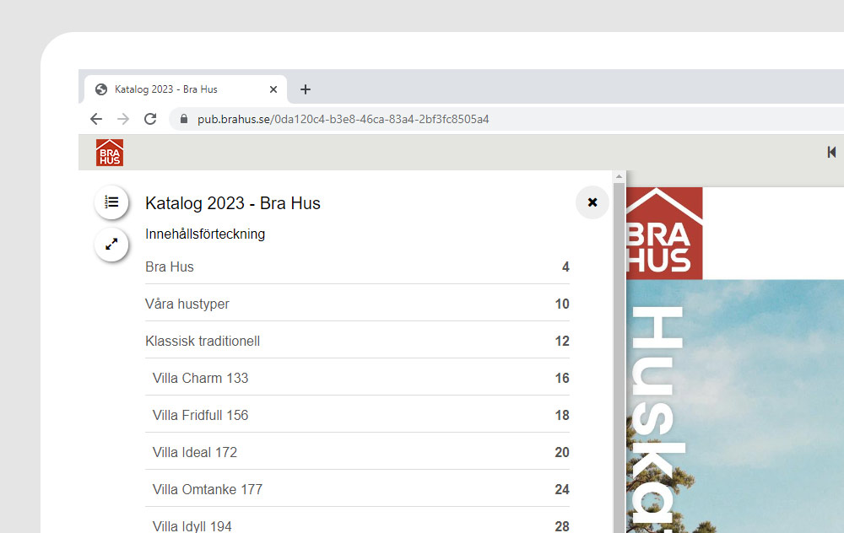This screenshot has width=844, height=533.
Task: Open the Bra Hus chapter entry
Action: coord(357,266)
